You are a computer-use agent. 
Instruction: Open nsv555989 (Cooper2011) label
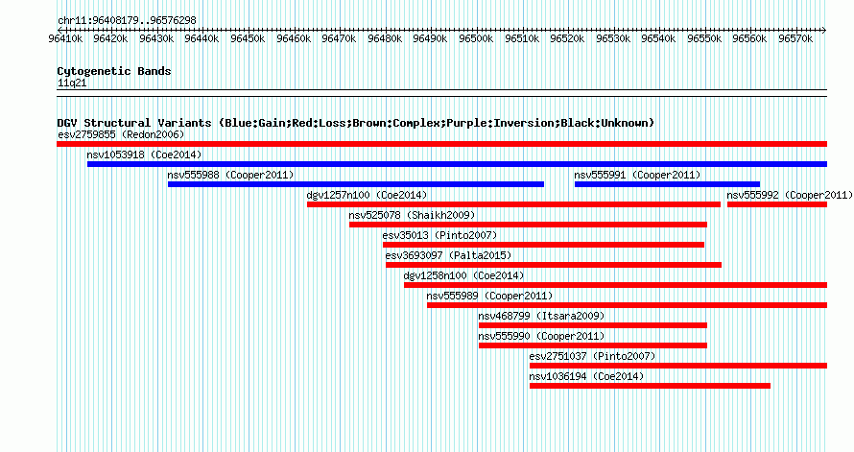coord(489,296)
